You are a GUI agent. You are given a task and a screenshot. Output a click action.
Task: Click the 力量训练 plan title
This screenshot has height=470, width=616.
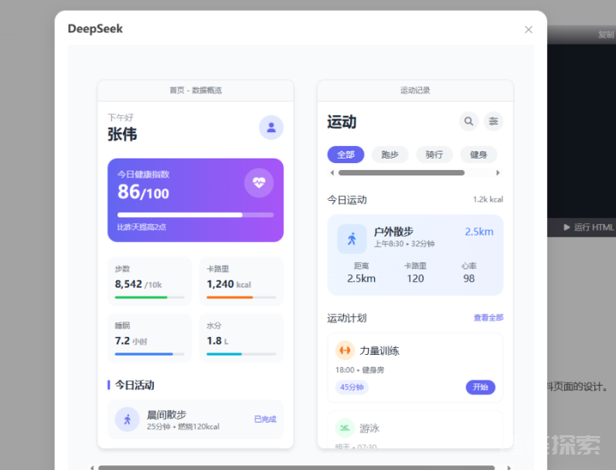point(379,350)
